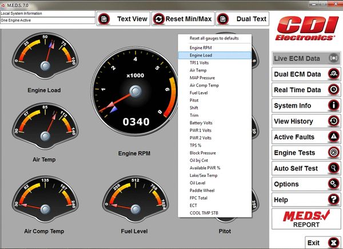Screen dimensions: 343x249
Task: Click the Engine Tests circular icon
Action: pos(334,152)
